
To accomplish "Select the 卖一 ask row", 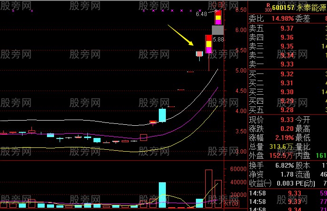I will [x=288, y=64].
